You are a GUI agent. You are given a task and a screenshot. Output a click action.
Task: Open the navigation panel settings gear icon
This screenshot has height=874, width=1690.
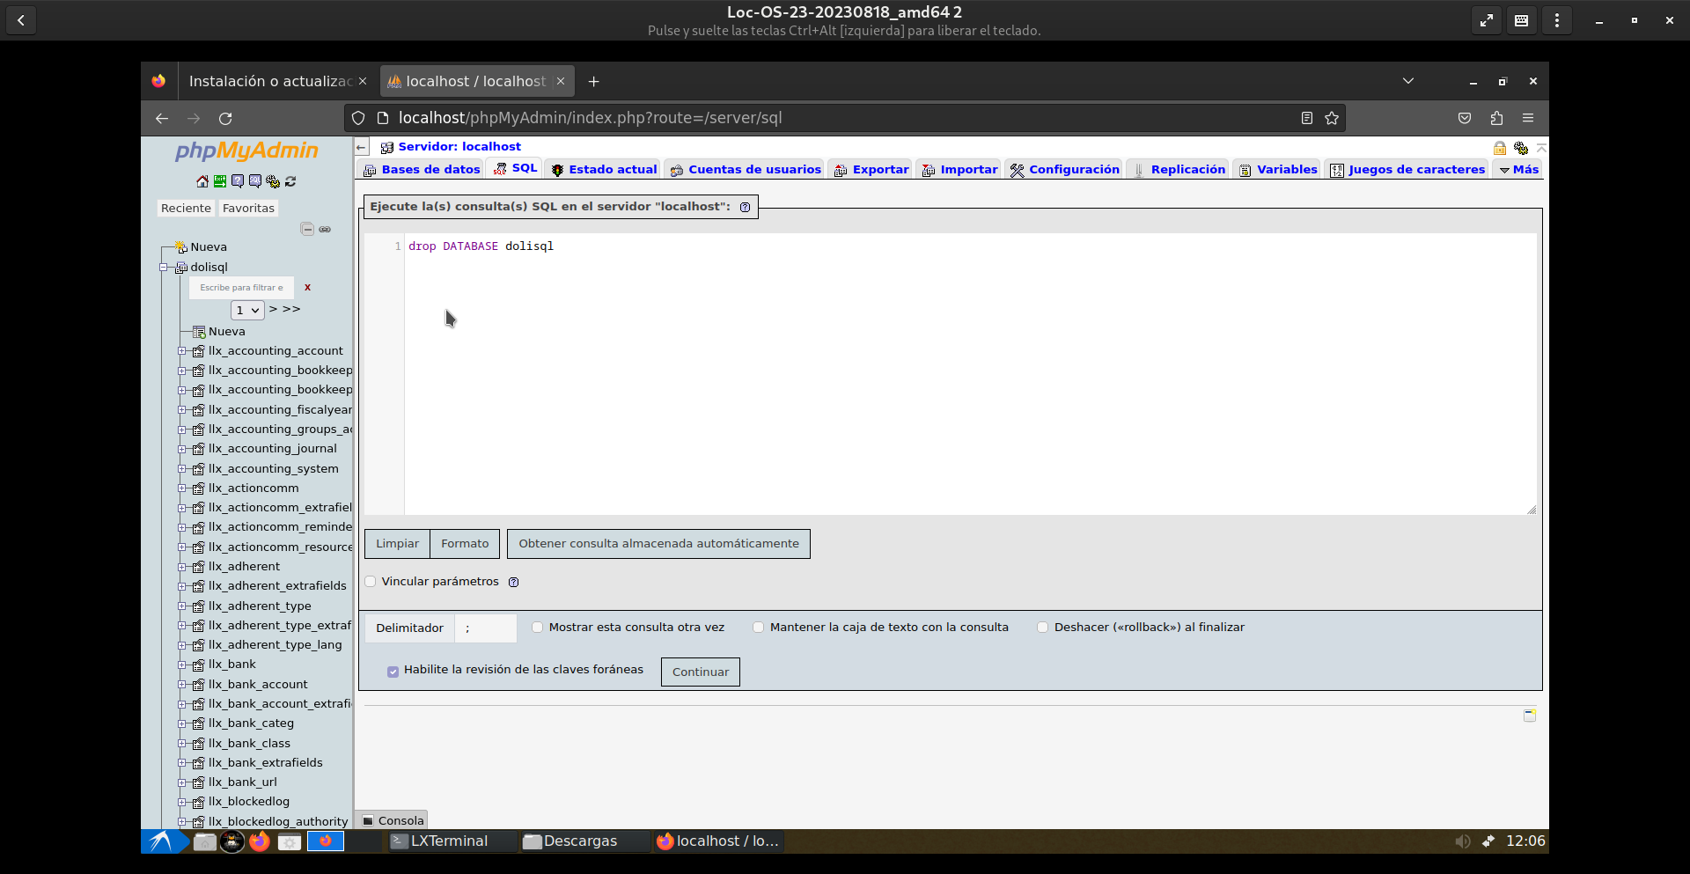tap(273, 181)
